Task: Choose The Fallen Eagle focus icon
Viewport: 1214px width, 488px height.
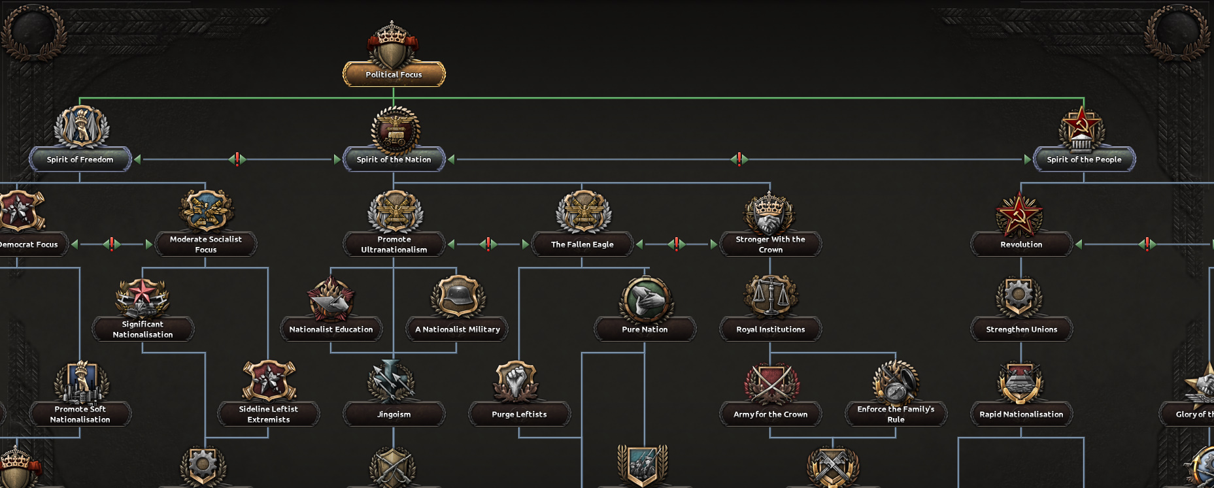Action: pyautogui.click(x=583, y=212)
